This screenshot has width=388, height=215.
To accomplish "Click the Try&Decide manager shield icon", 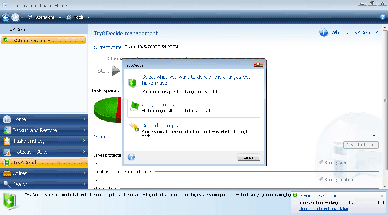I will point(6,40).
